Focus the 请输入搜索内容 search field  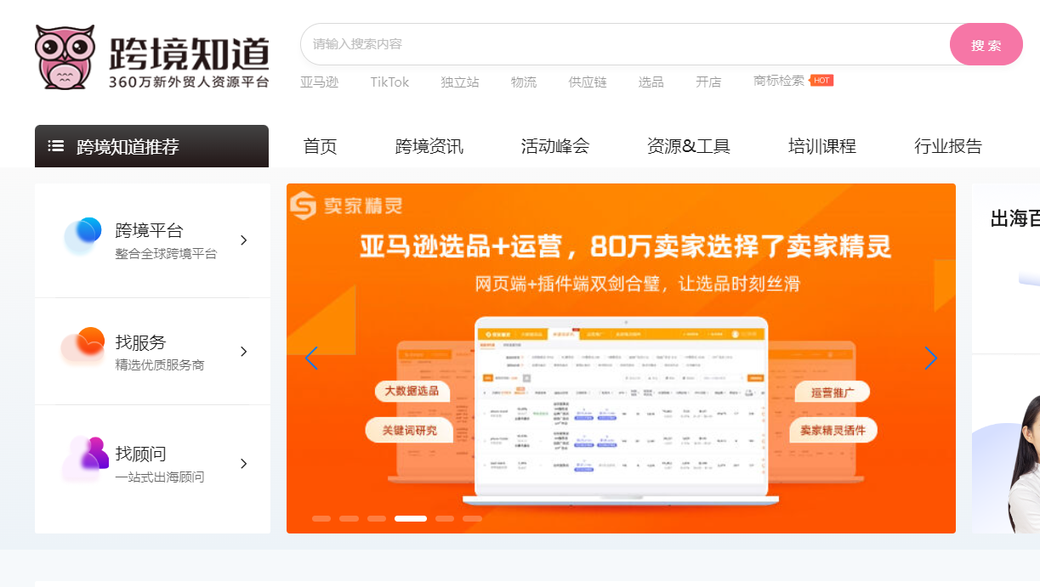click(x=625, y=44)
